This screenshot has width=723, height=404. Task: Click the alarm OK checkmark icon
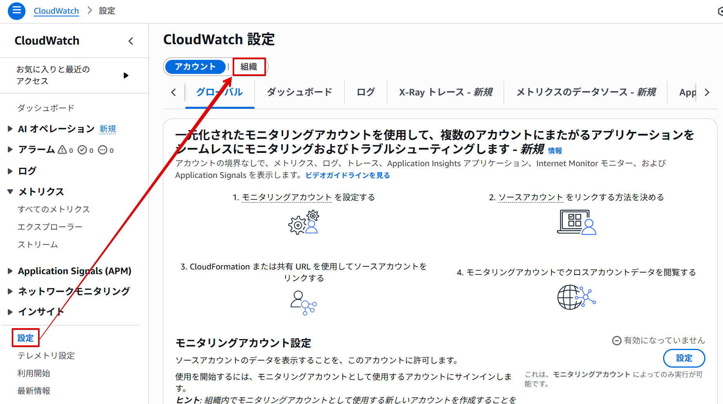click(82, 150)
